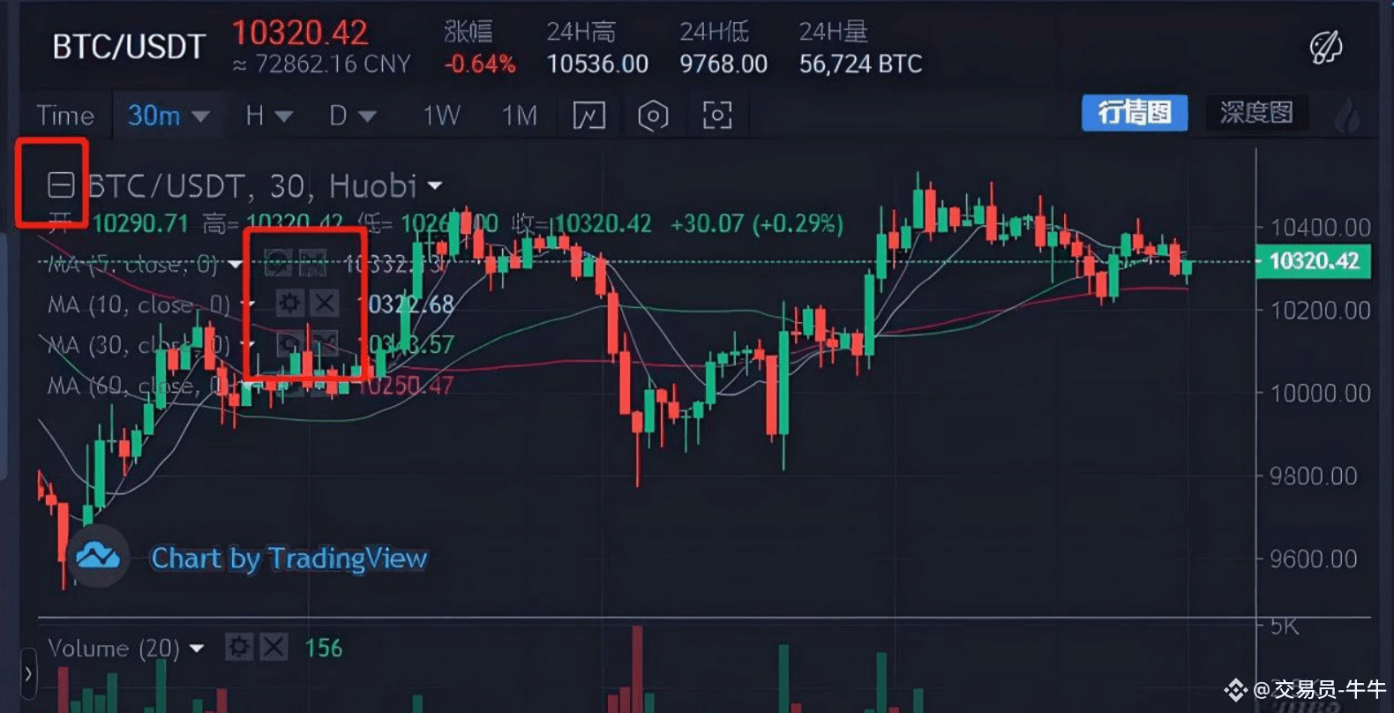Click the TradingView cloud logo
The image size is (1394, 713).
point(98,557)
